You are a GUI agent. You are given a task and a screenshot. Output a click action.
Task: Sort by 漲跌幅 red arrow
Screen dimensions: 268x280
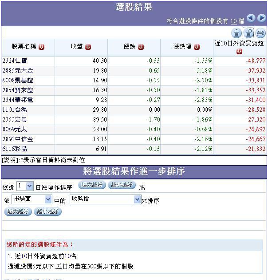coord(197,47)
